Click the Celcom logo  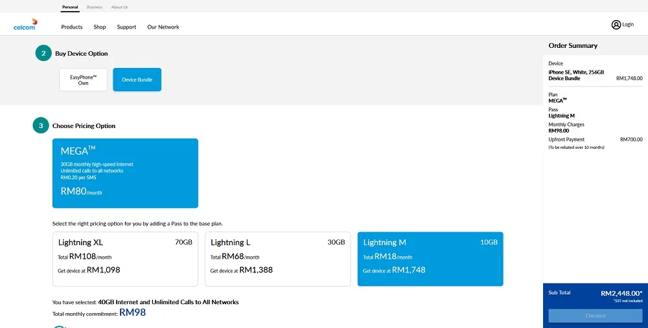pyautogui.click(x=25, y=25)
